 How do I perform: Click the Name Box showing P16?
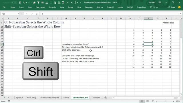point(9,14)
